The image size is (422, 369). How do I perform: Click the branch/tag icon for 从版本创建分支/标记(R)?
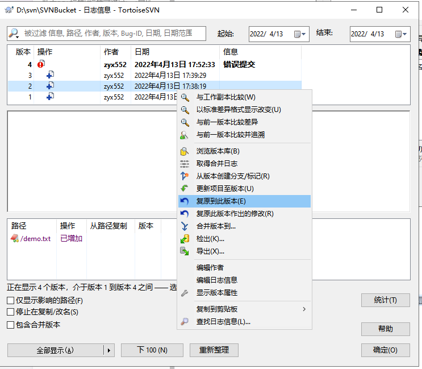point(185,176)
